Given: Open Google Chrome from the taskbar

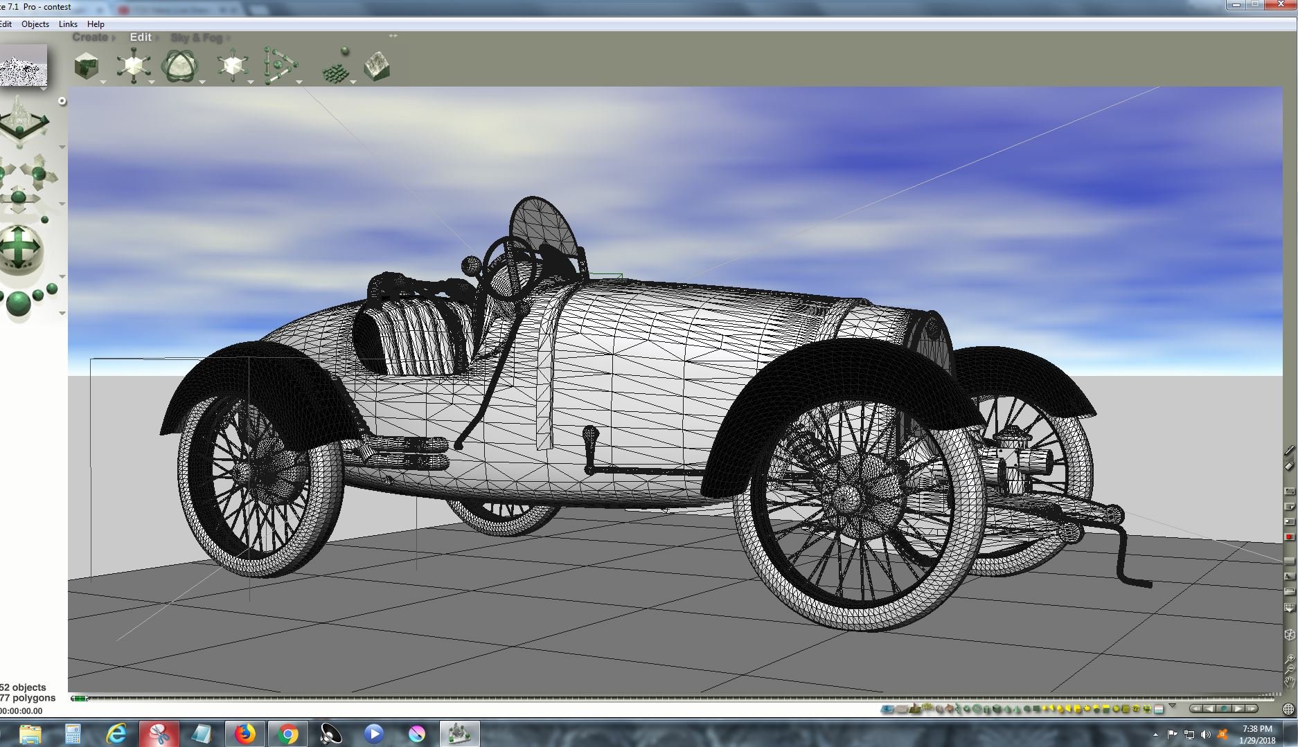Looking at the screenshot, I should (x=287, y=734).
